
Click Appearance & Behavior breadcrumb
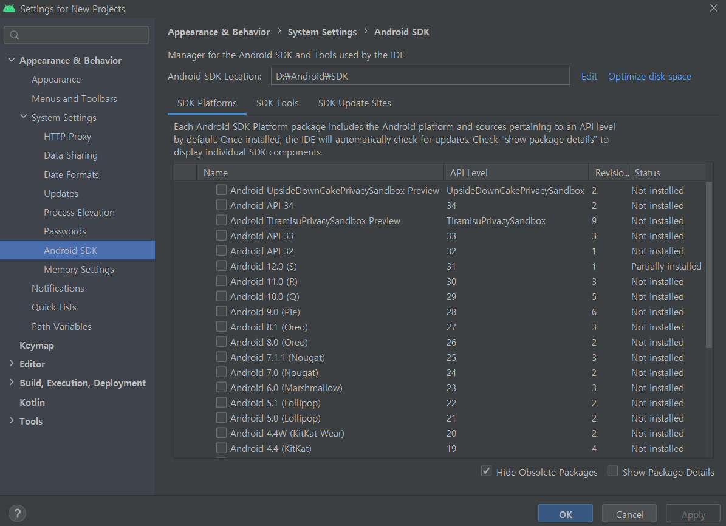pos(219,32)
